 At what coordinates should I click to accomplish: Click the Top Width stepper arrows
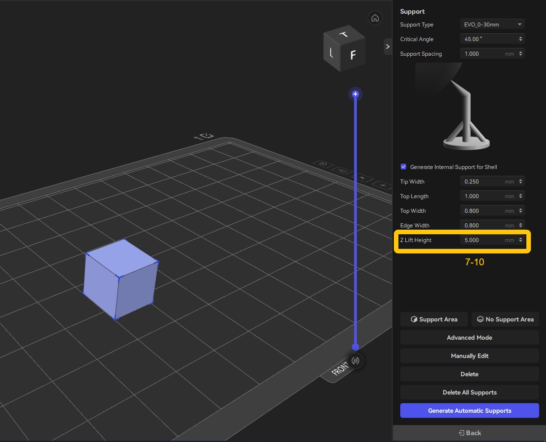[x=520, y=210]
